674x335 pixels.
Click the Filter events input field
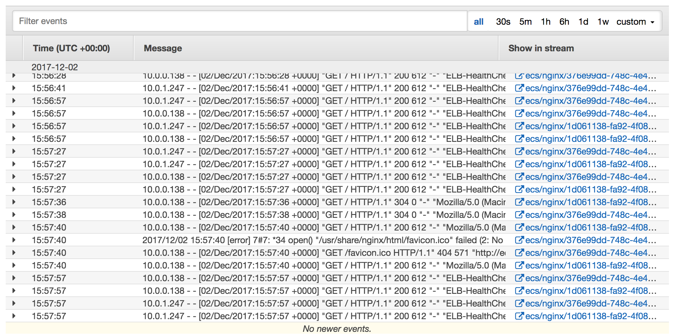point(239,21)
